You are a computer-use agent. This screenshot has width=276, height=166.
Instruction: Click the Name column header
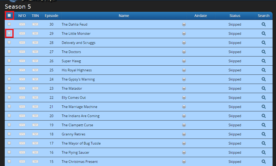[x=124, y=16]
